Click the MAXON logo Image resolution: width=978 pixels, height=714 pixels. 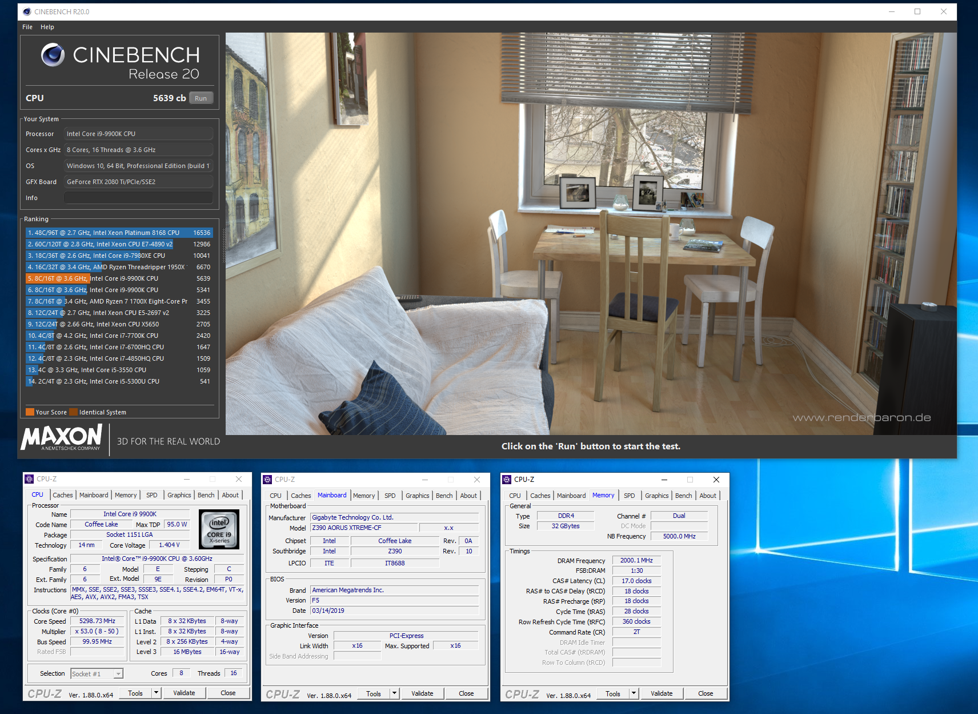(62, 437)
